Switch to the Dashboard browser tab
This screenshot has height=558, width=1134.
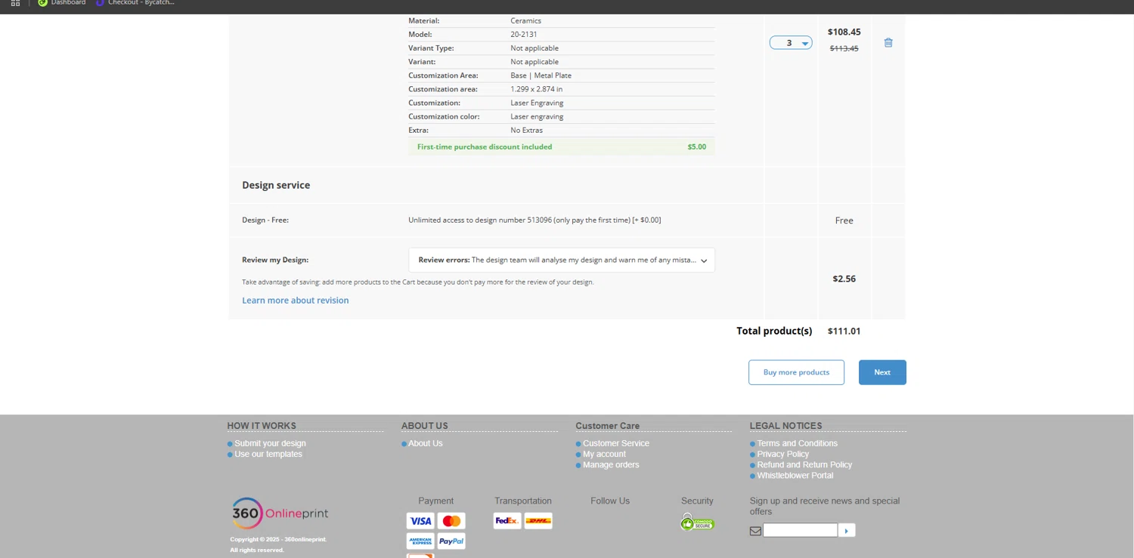pyautogui.click(x=61, y=3)
